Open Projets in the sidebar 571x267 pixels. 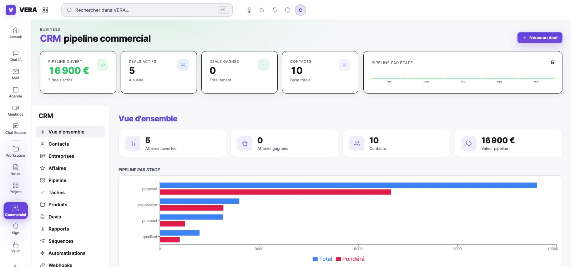(x=16, y=188)
